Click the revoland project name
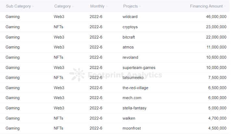 tap(130, 57)
